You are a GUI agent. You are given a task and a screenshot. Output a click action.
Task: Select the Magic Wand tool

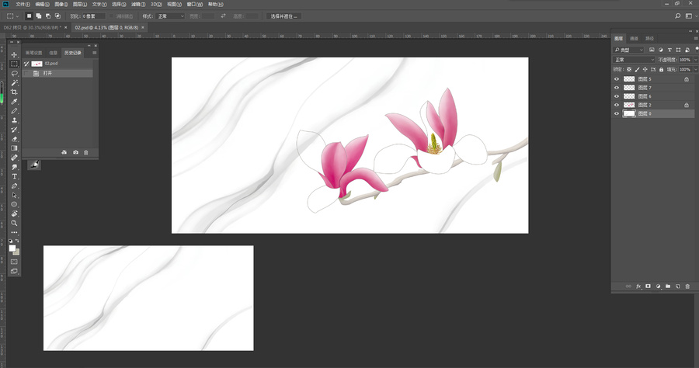click(x=14, y=83)
